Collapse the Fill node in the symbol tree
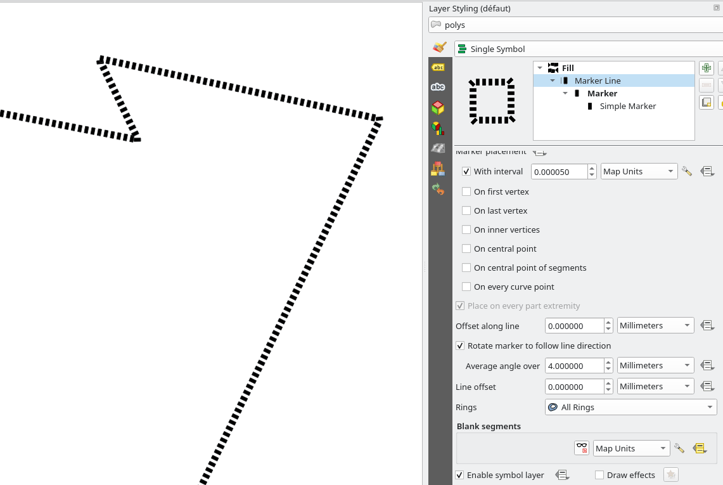The height and width of the screenshot is (485, 723). click(x=540, y=68)
